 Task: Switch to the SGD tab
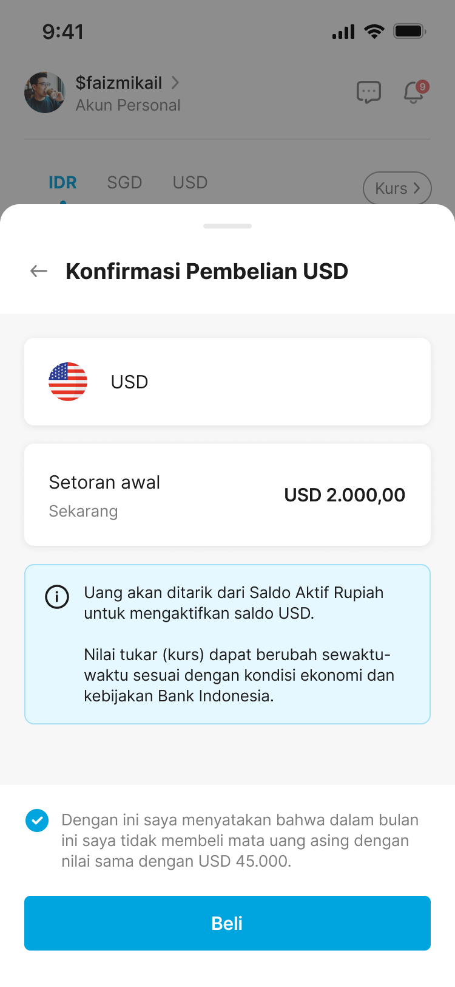click(x=124, y=182)
